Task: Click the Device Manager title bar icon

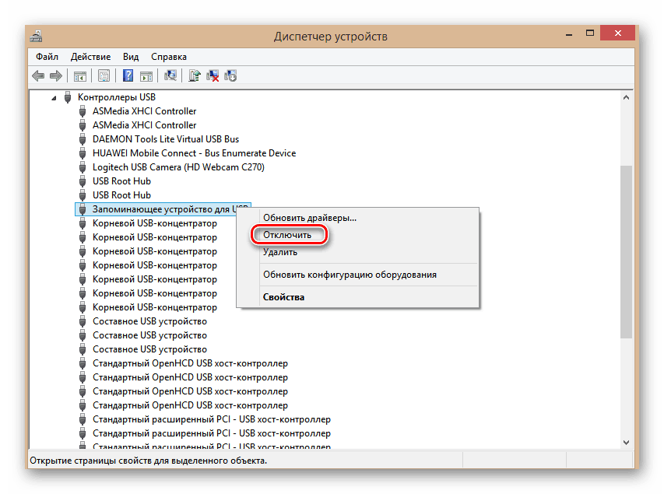Action: (36, 37)
